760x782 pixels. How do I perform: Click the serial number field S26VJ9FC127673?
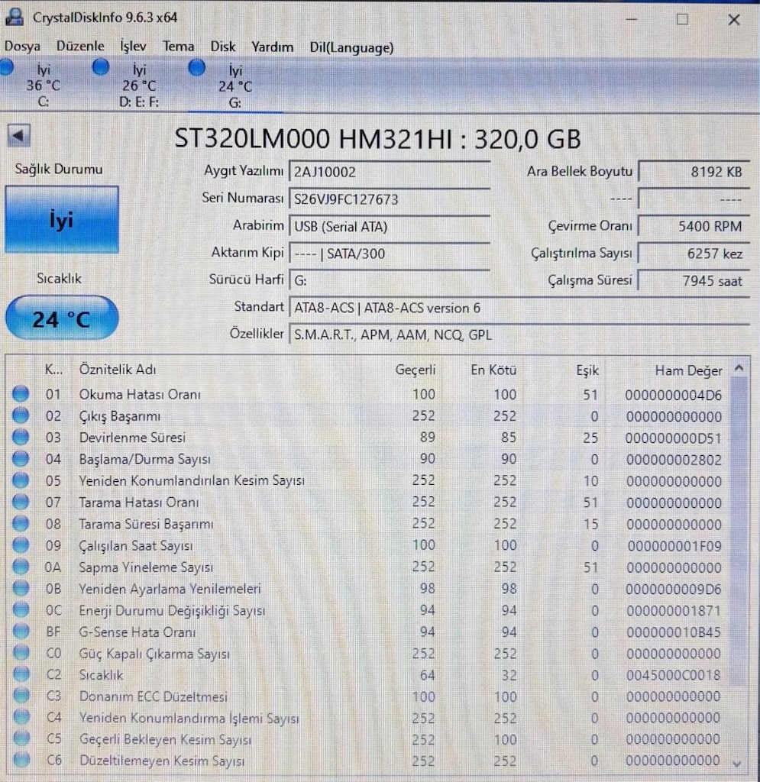point(390,199)
